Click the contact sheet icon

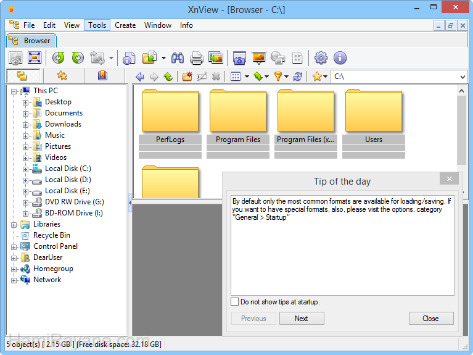coord(297,57)
